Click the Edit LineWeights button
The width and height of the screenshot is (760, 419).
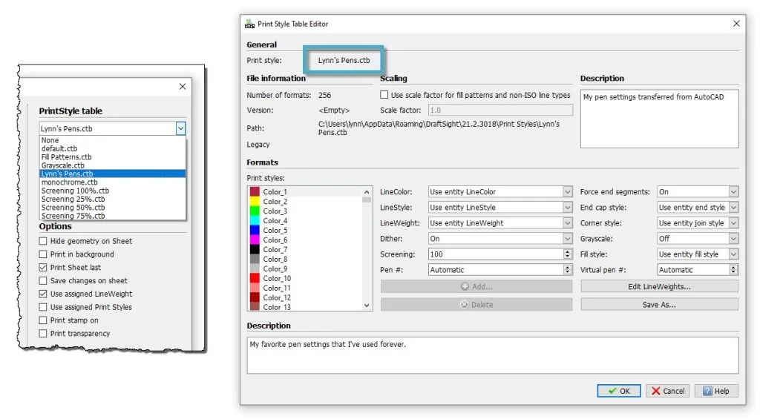(659, 286)
